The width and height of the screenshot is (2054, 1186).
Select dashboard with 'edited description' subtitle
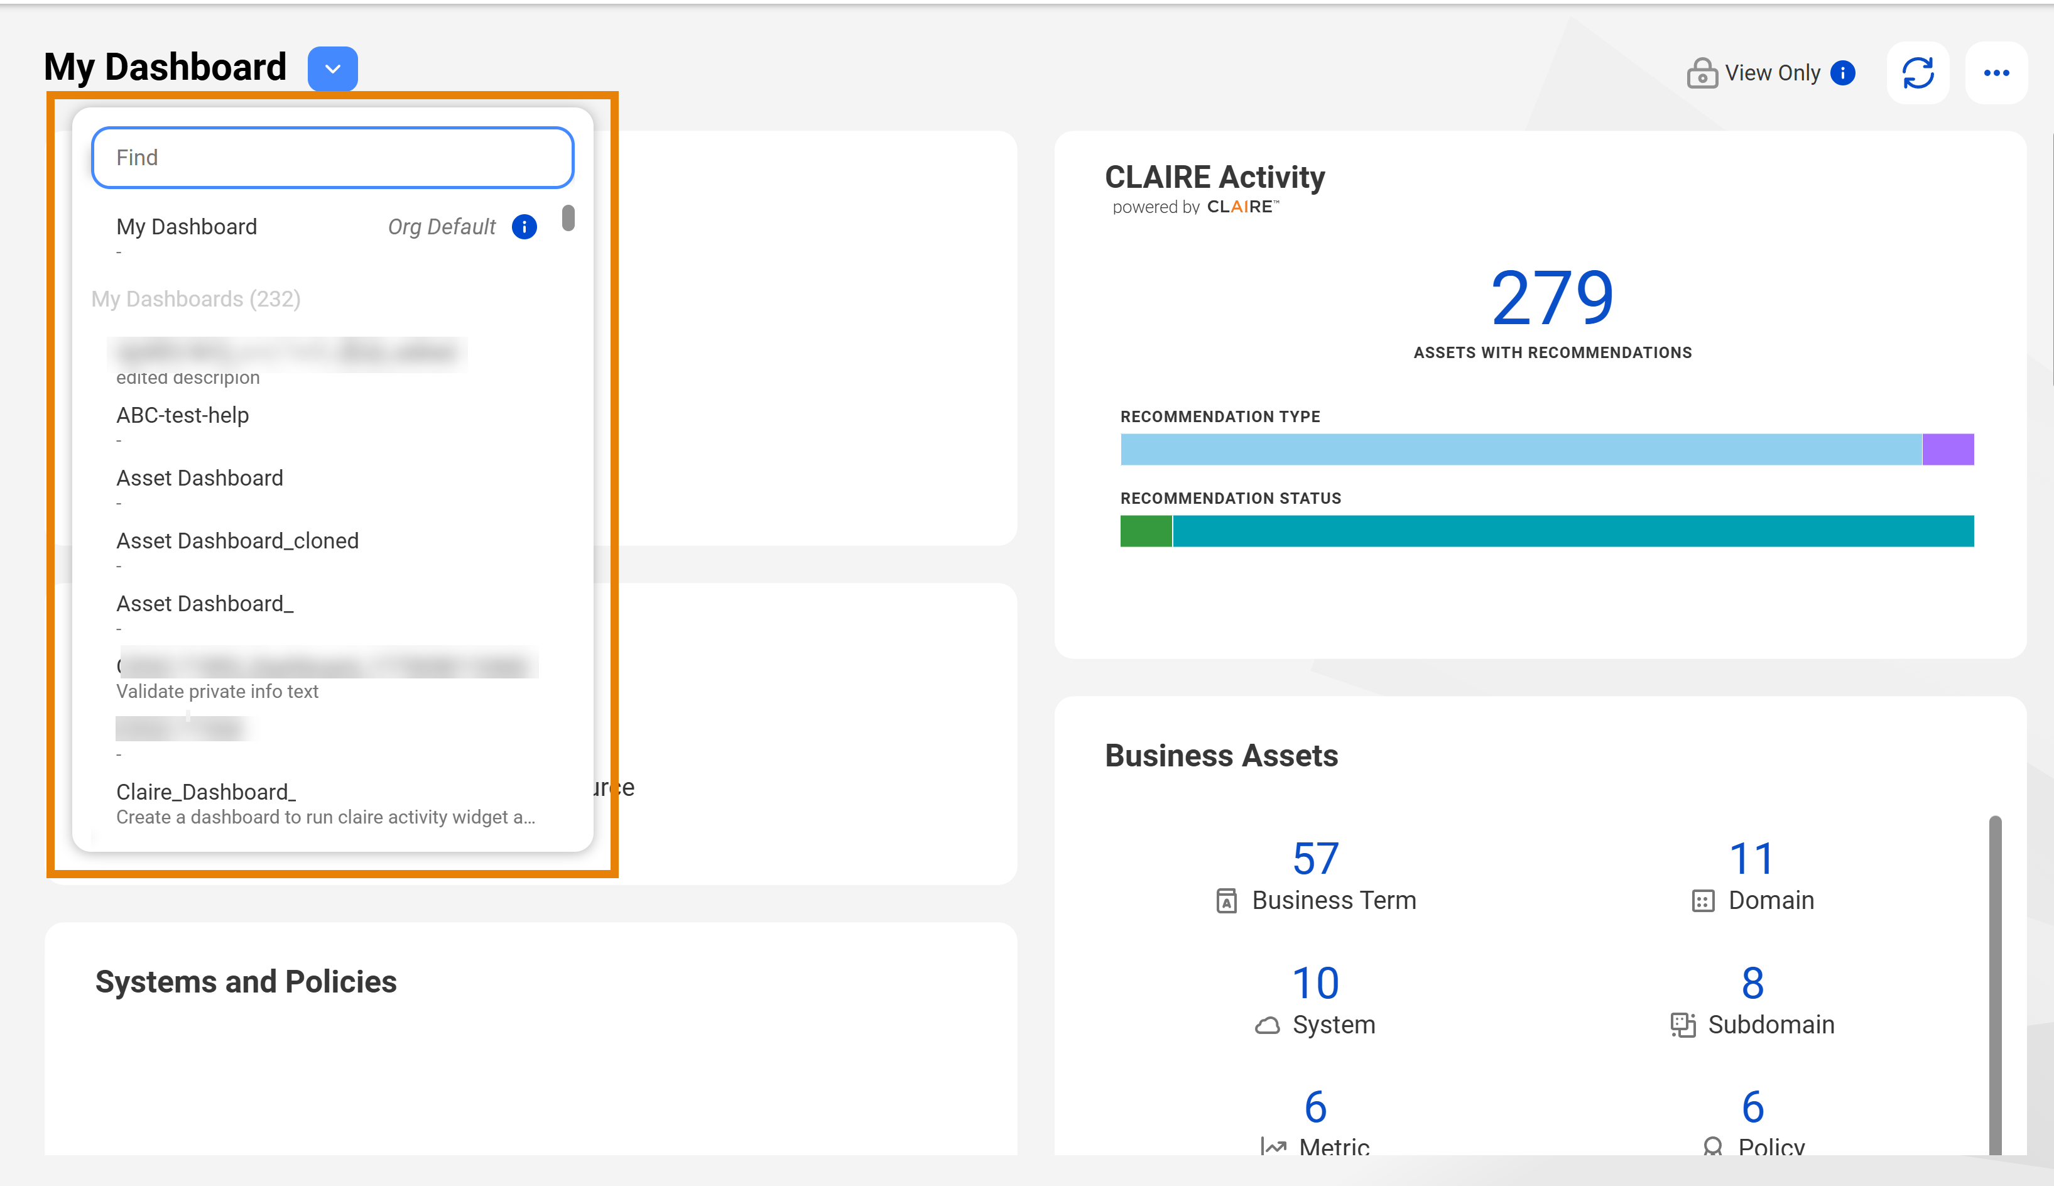point(326,362)
